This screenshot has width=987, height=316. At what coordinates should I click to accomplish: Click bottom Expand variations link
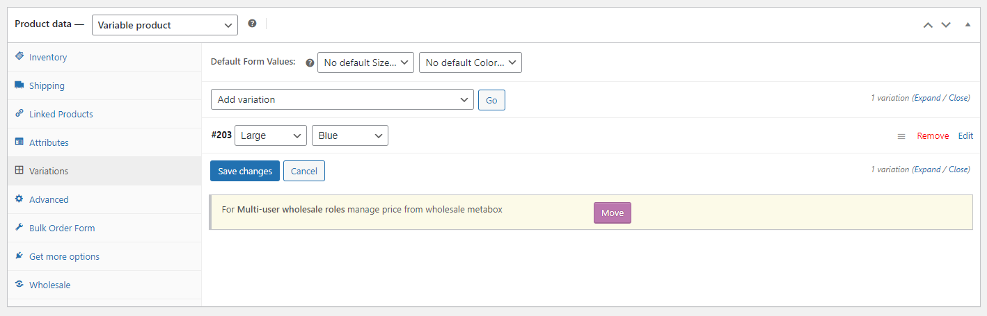(927, 169)
